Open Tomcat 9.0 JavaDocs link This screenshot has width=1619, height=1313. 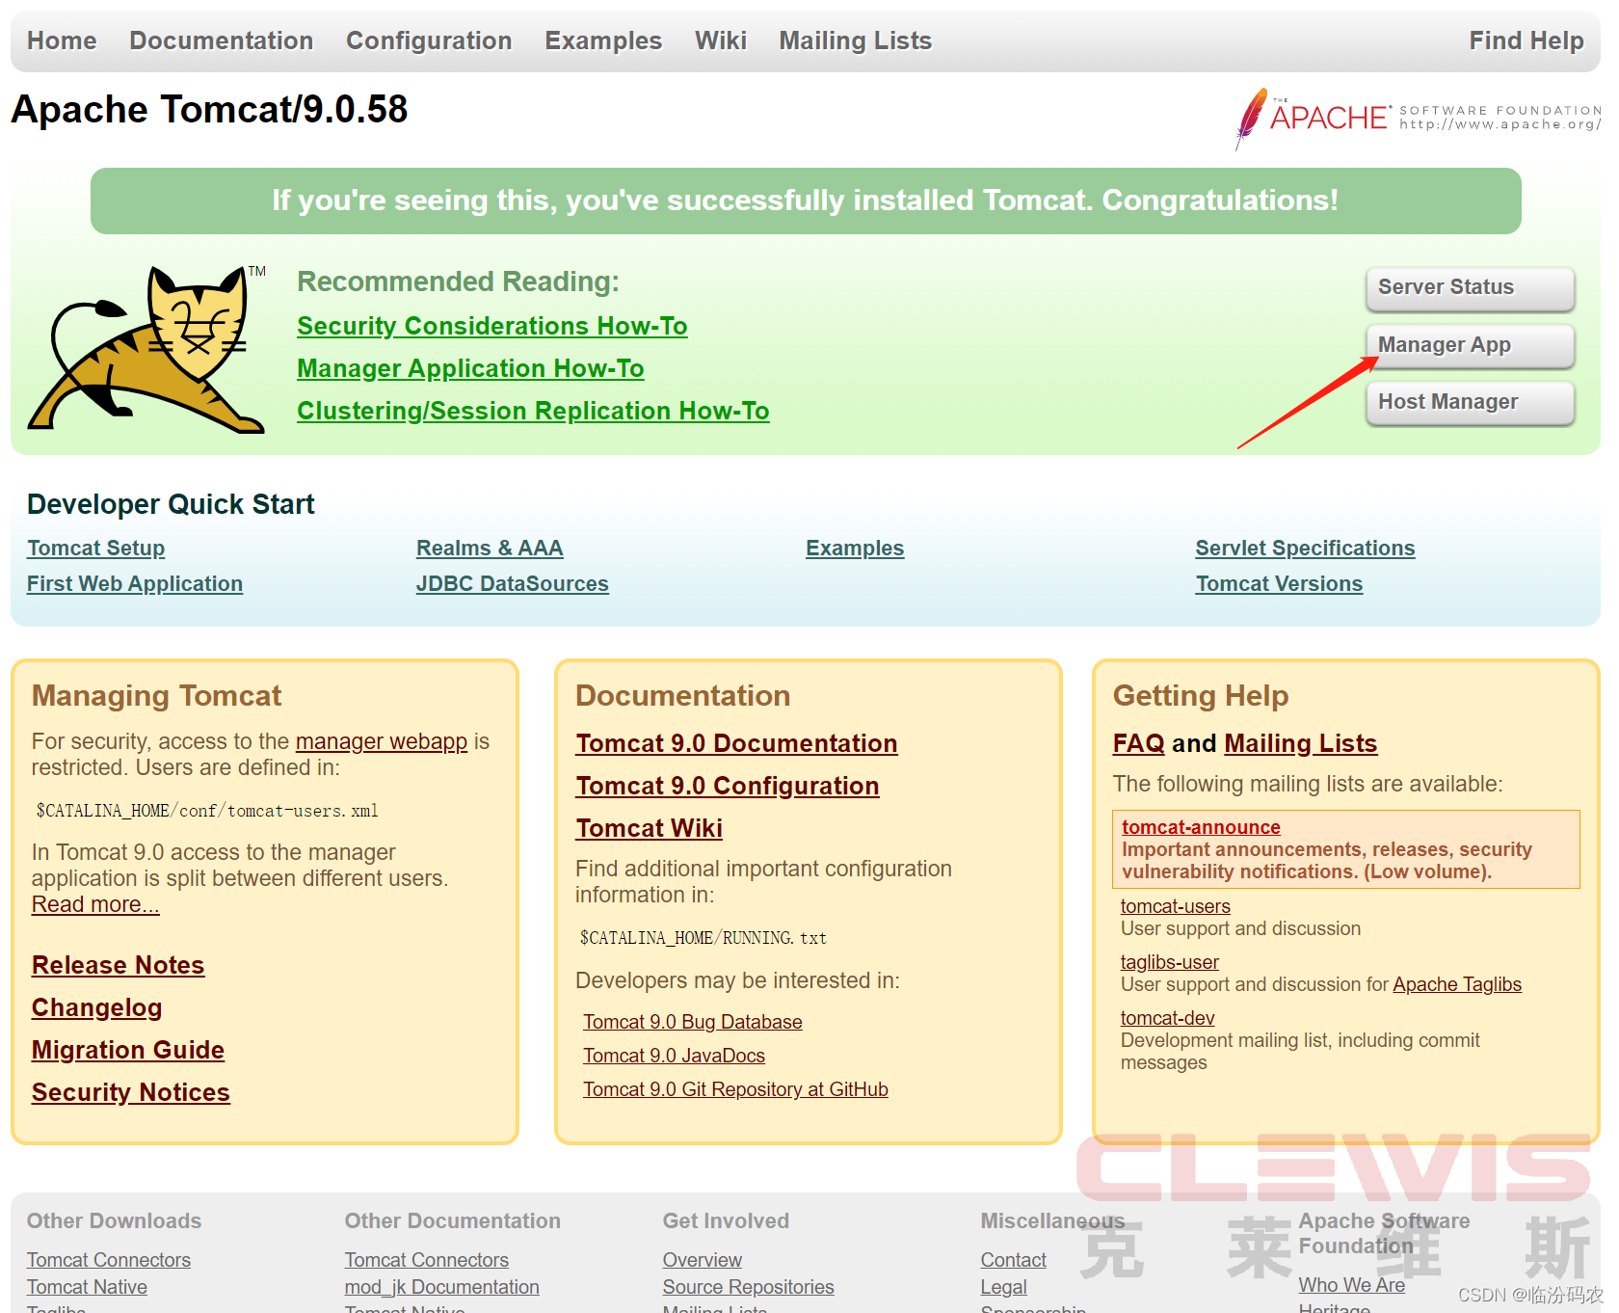pos(675,1056)
